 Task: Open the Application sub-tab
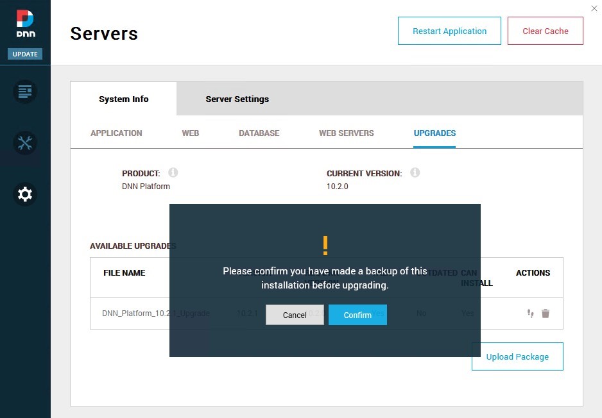pyautogui.click(x=116, y=133)
